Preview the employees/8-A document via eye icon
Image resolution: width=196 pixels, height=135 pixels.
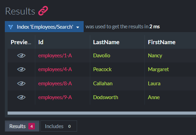click(x=21, y=84)
